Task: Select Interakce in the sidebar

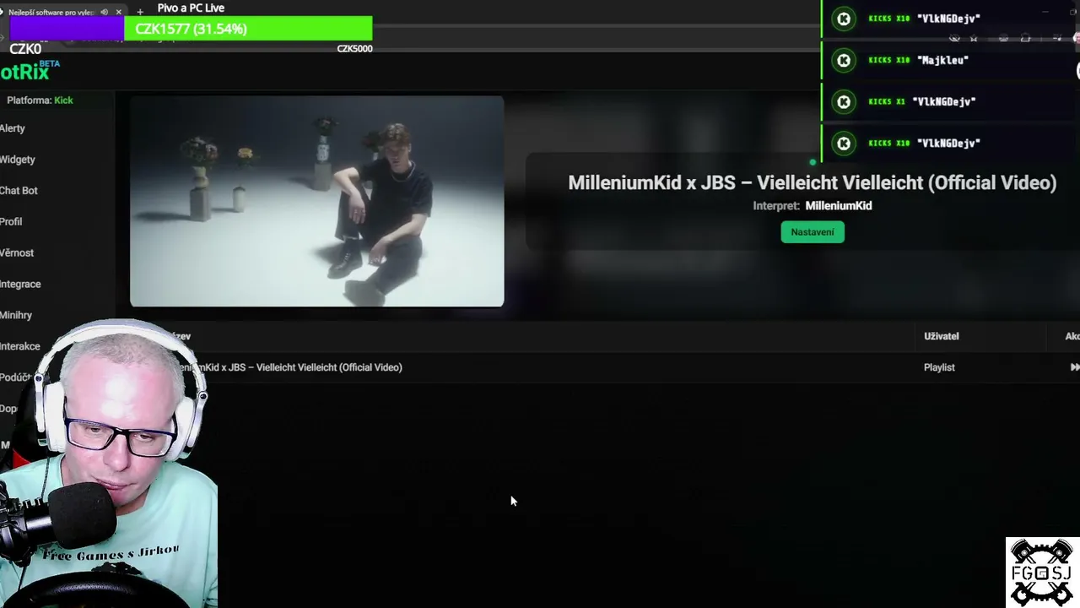Action: point(19,346)
